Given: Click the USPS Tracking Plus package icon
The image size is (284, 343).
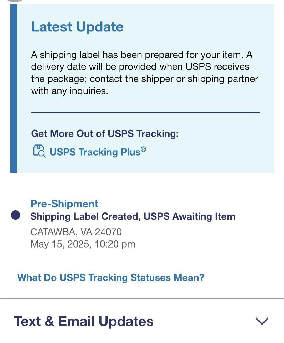Looking at the screenshot, I should click(39, 151).
